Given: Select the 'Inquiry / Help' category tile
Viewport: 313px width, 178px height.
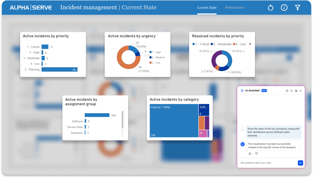Looking at the screenshot, I should coord(174,121).
